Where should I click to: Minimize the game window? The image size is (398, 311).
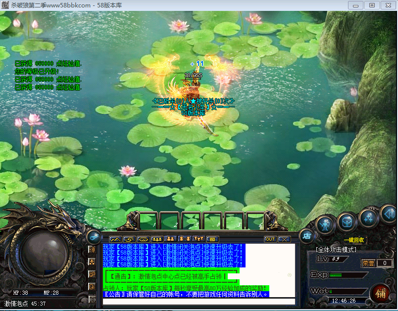(355, 5)
